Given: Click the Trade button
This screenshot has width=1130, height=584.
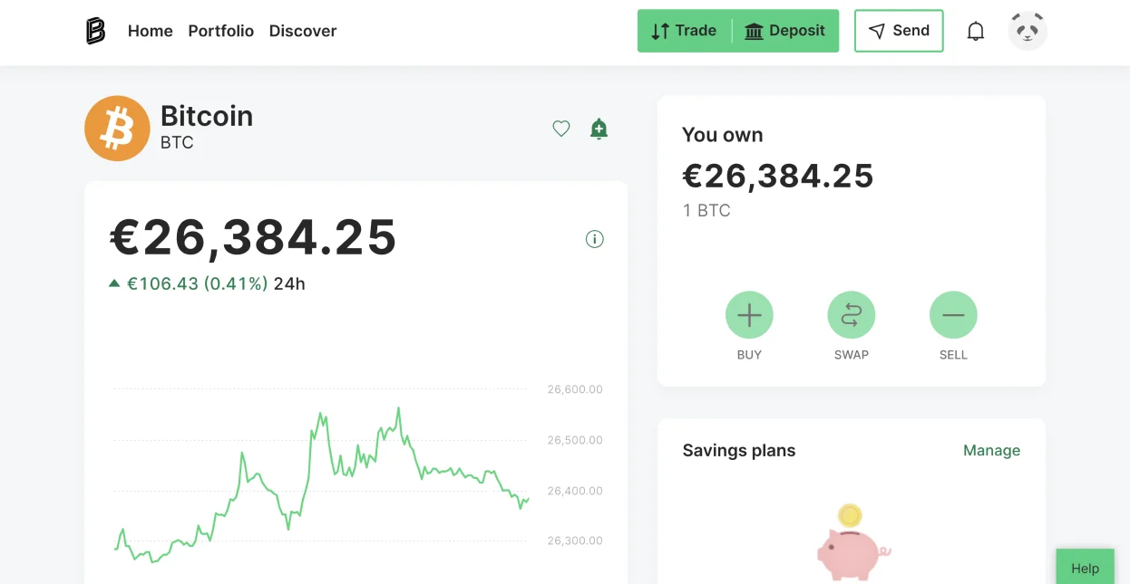Looking at the screenshot, I should 685,31.
